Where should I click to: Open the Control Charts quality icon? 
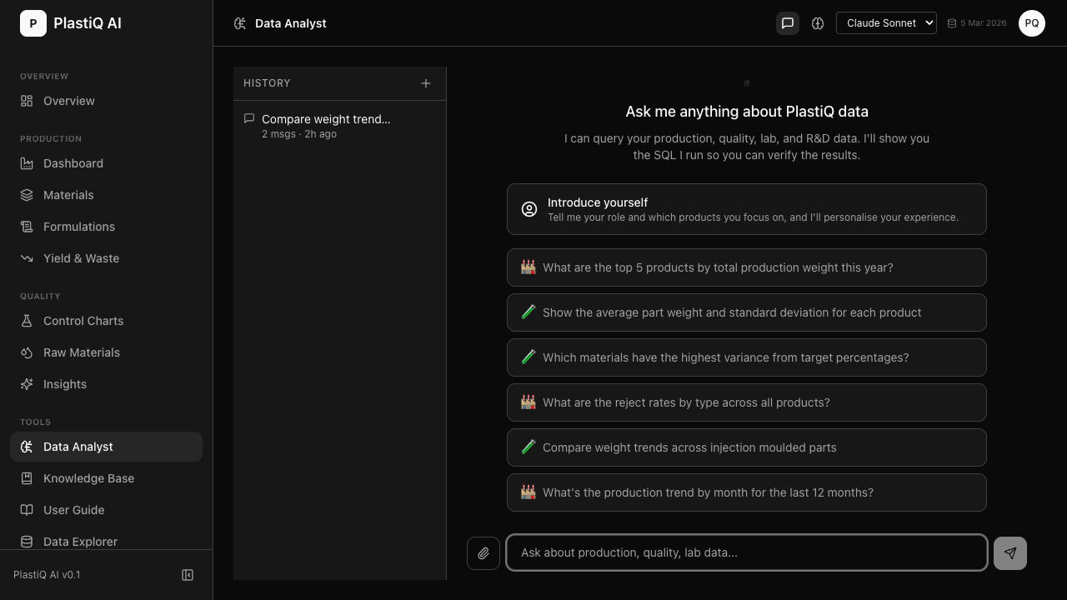(28, 321)
